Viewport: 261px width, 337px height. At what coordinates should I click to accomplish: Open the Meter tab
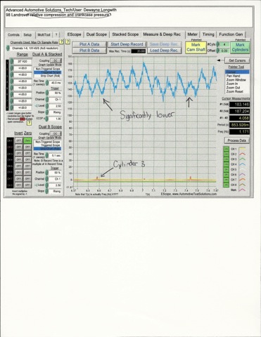point(192,34)
